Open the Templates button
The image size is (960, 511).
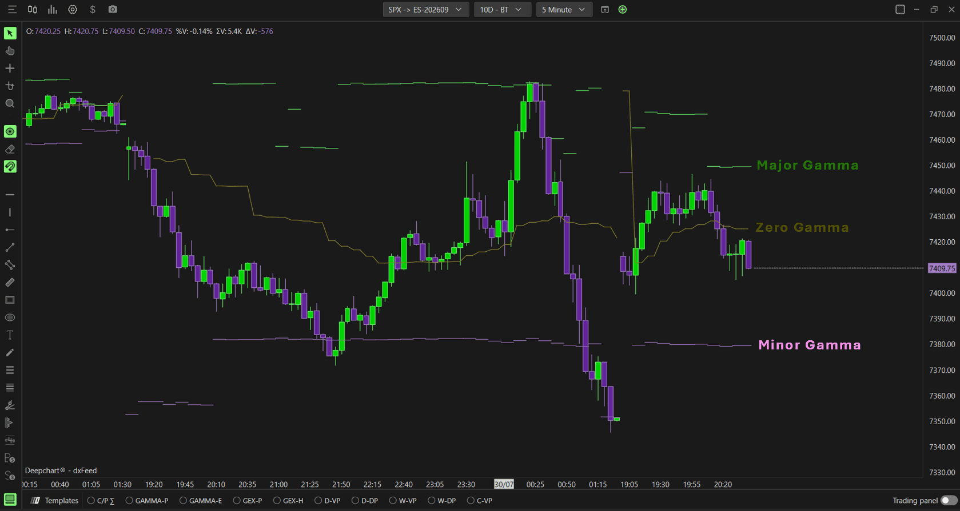(x=55, y=501)
